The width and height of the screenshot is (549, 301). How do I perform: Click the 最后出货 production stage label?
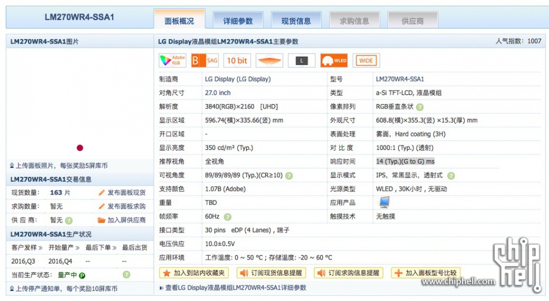[x=135, y=248]
